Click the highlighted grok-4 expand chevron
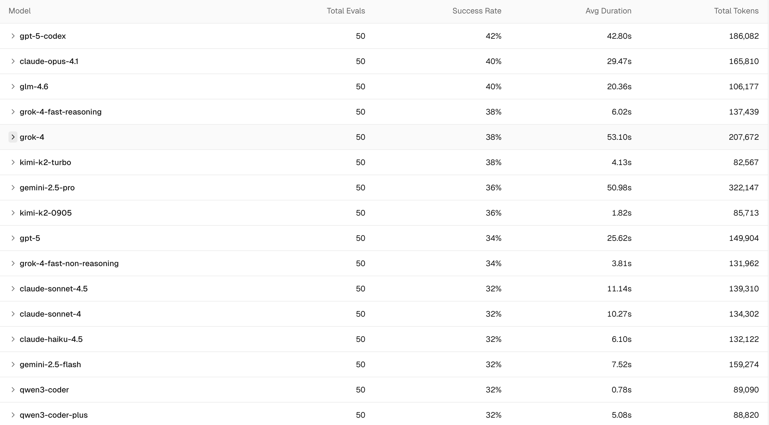 (x=13, y=137)
